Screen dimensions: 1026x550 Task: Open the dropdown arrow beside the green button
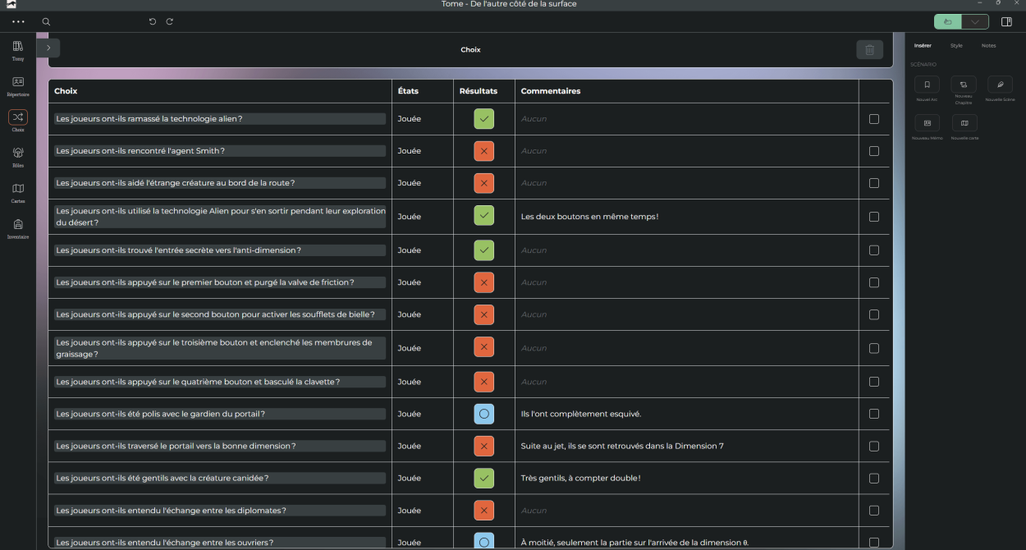(x=974, y=22)
